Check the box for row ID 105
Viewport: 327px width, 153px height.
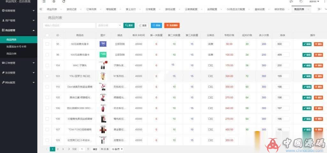[x=47, y=97]
